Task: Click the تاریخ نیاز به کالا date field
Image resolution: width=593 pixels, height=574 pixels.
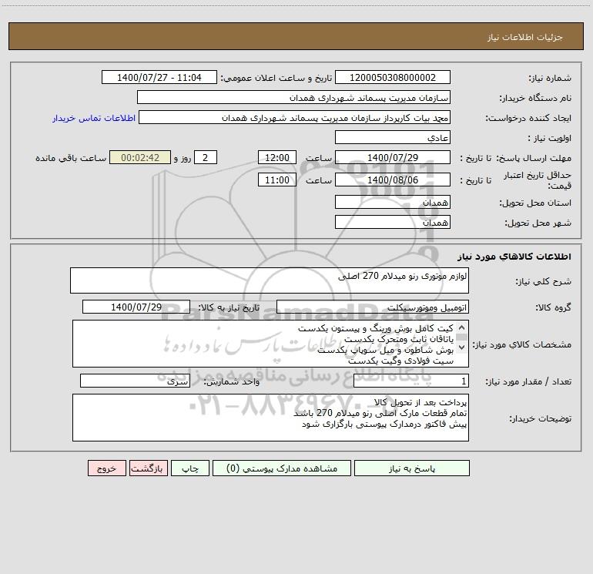Action: point(136,307)
